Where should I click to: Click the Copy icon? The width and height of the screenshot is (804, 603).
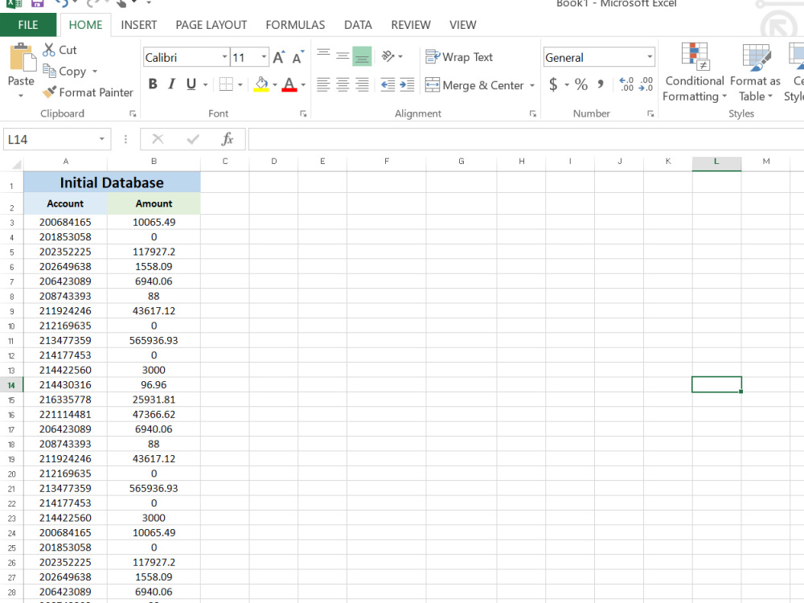point(49,71)
